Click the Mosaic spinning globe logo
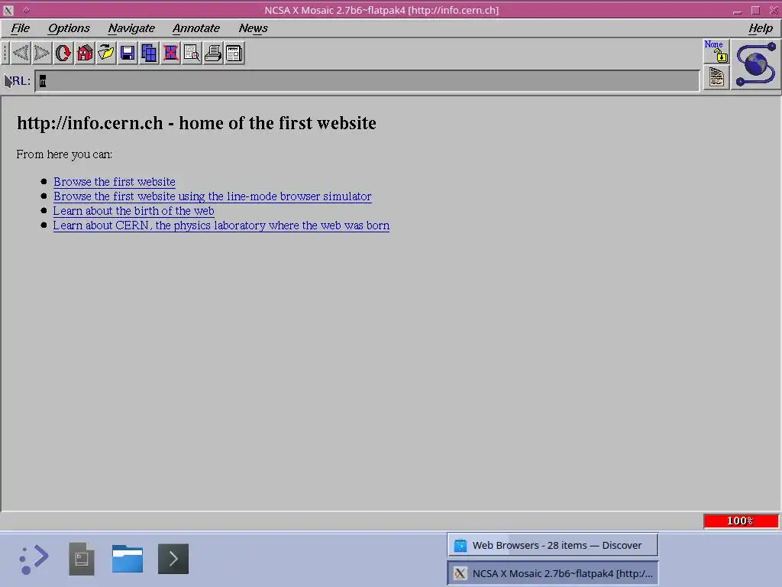Screen dimensions: 782x587 (x=756, y=64)
